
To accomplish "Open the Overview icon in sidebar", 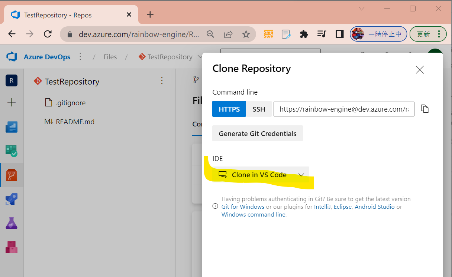I will [12, 127].
